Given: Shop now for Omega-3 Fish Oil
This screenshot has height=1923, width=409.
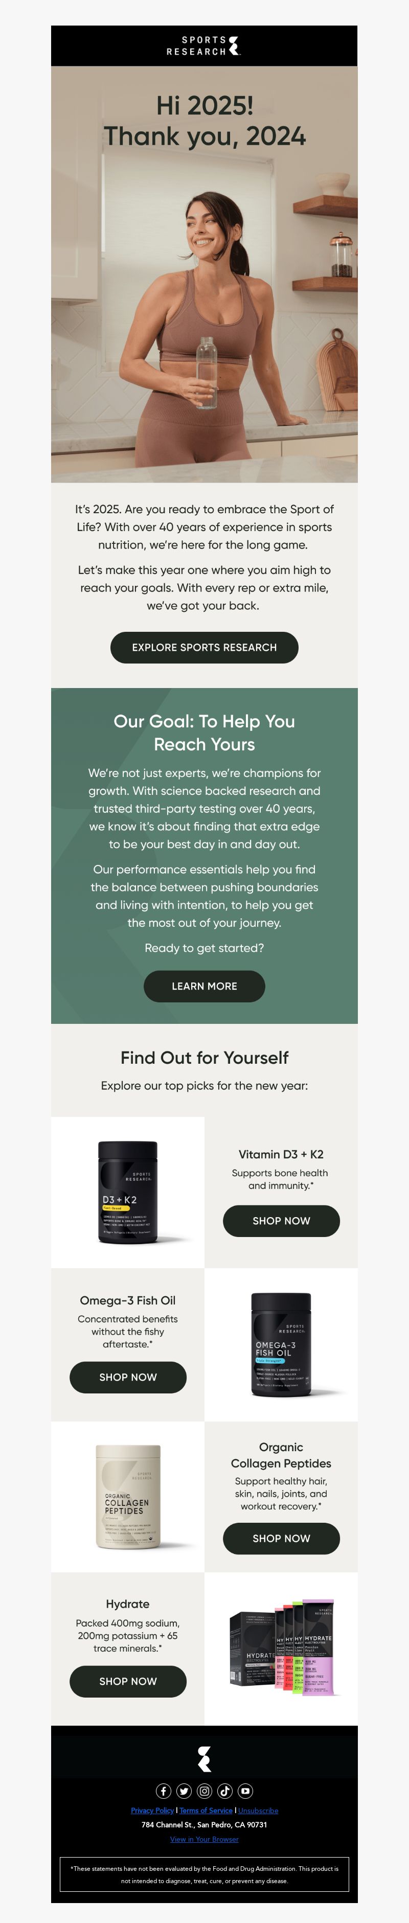Looking at the screenshot, I should point(128,1377).
